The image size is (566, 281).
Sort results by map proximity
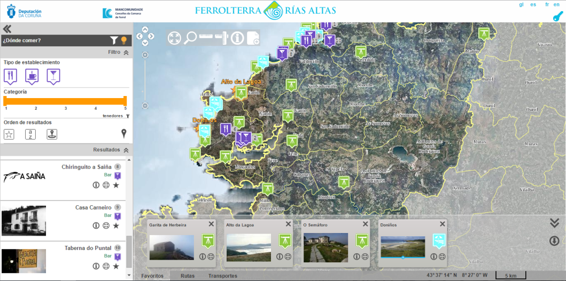pyautogui.click(x=52, y=134)
